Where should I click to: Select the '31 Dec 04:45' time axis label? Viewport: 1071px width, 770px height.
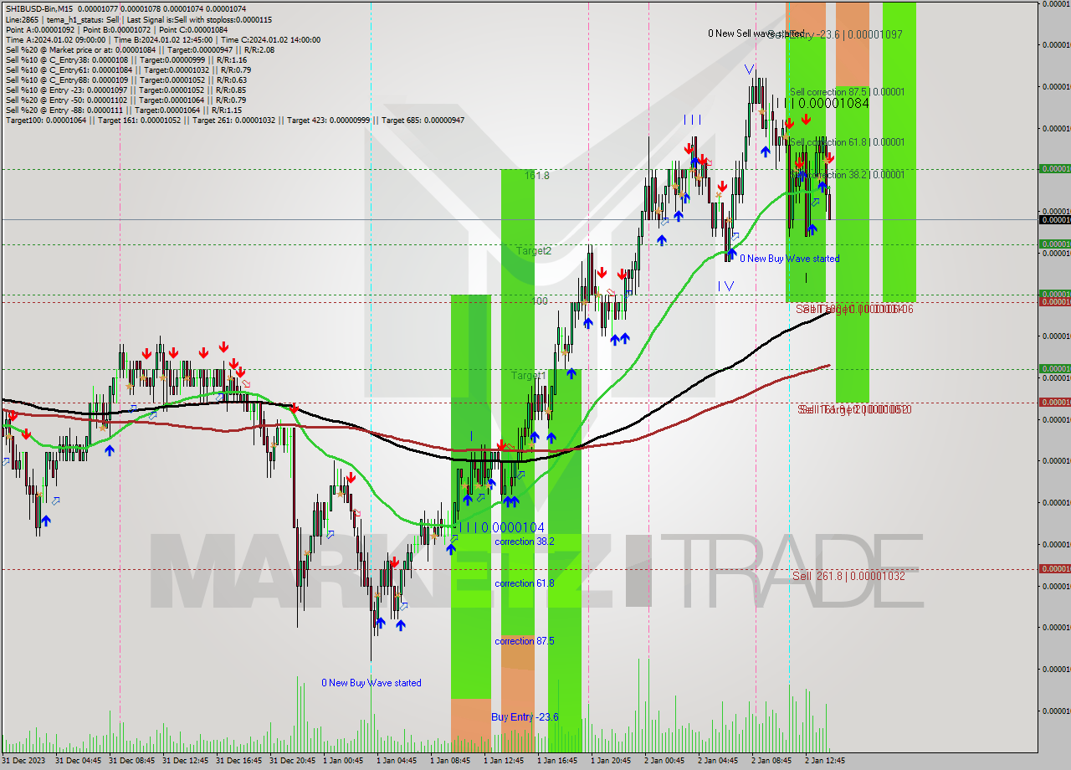tap(78, 761)
